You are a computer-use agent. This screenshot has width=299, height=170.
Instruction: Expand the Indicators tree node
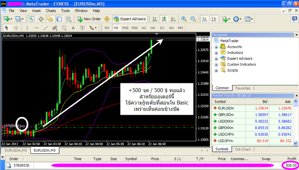216,53
